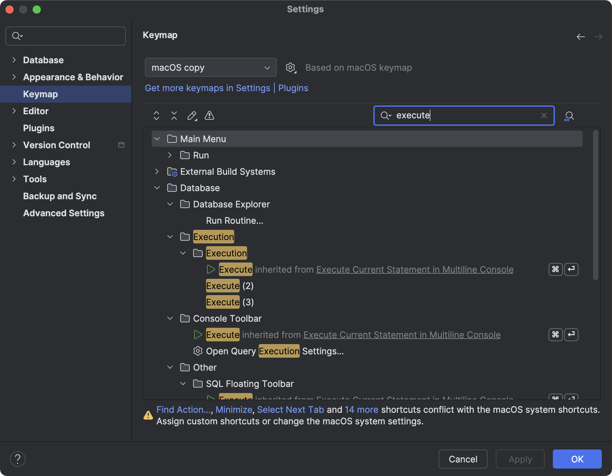This screenshot has height=476, width=612.
Task: Open the macOS copy keymap dropdown
Action: click(x=210, y=67)
